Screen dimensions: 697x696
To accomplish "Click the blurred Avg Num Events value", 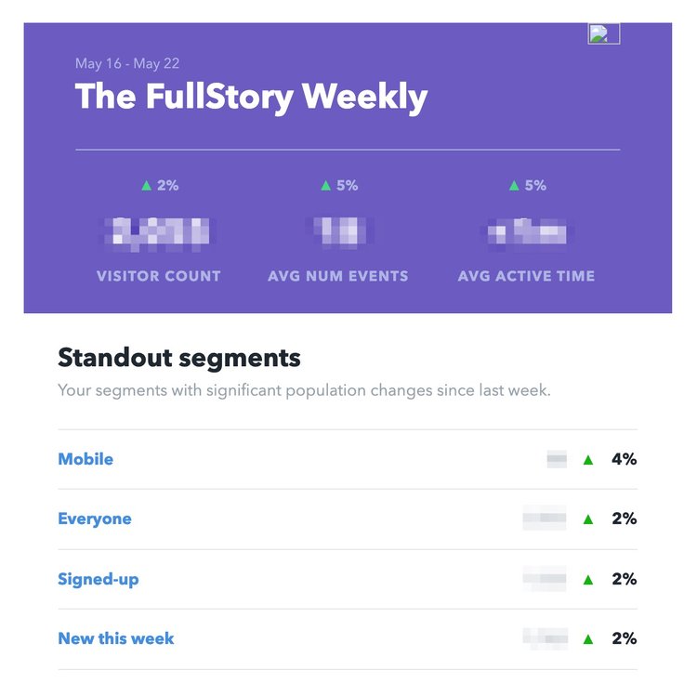I will [339, 231].
